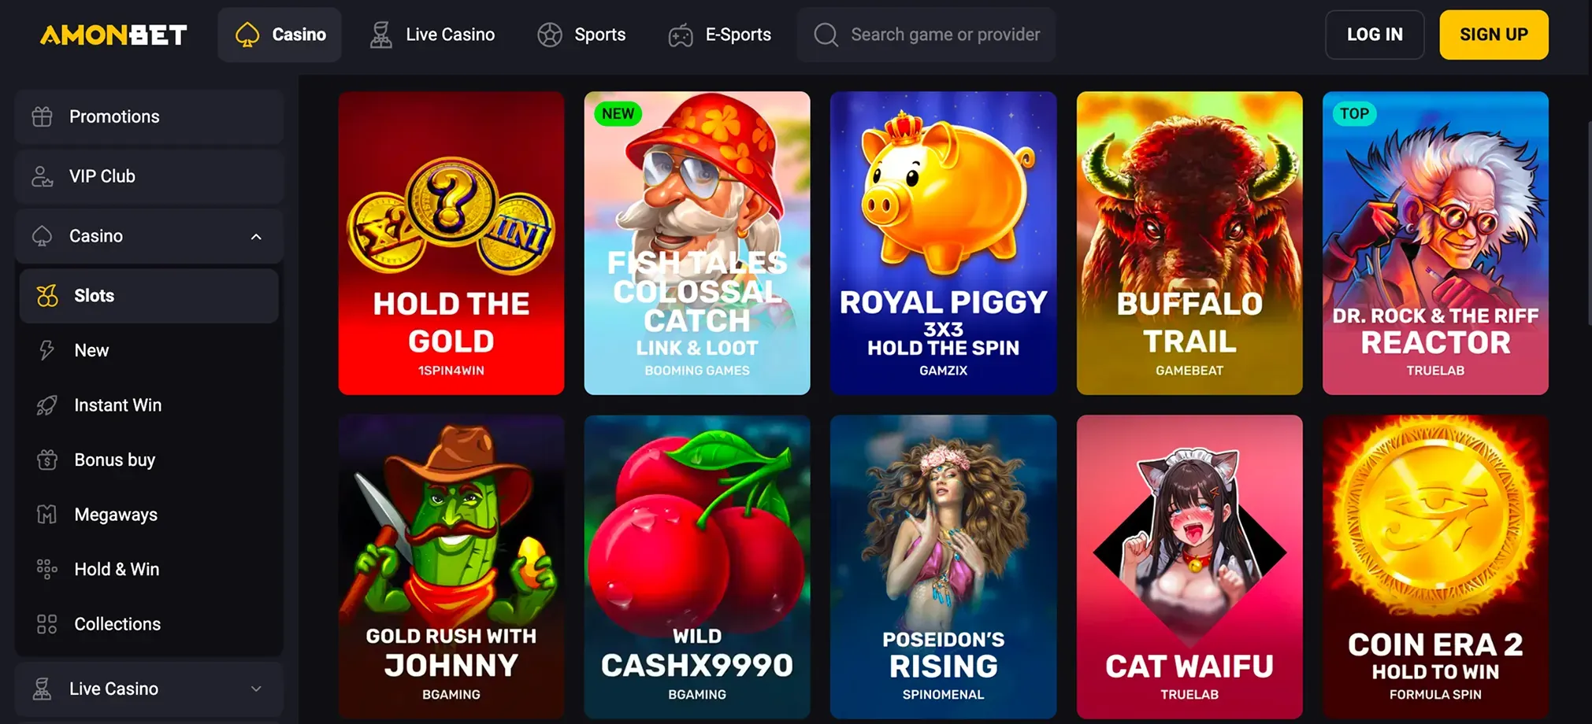The image size is (1592, 724).
Task: Select the Slots cherry icon
Action: (47, 296)
